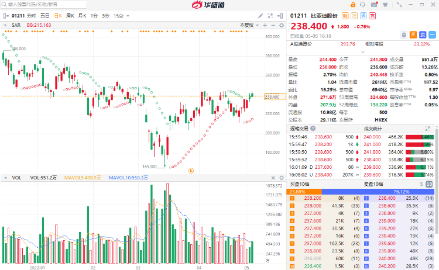Select bid level 7 price 237.000
This screenshot has width=439, height=270.
(x=313, y=244)
